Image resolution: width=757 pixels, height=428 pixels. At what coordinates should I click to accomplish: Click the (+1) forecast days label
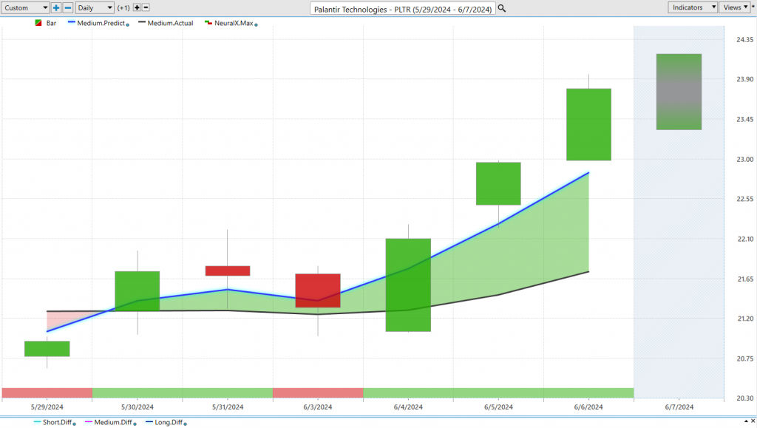click(123, 7)
